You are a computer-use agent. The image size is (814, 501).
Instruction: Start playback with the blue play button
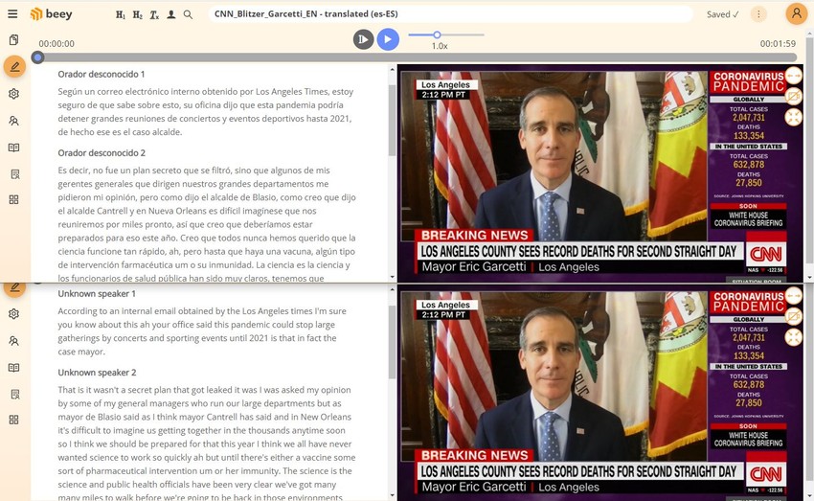point(388,39)
